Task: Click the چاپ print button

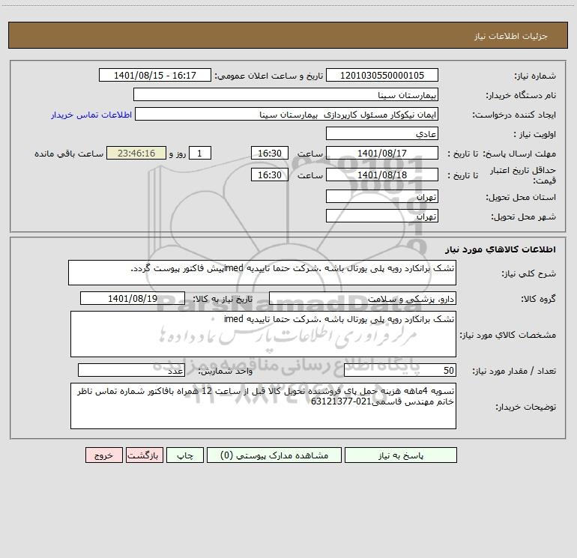Action: click(185, 455)
